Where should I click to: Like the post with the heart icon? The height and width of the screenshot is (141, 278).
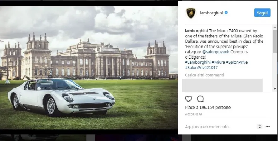click(x=188, y=99)
